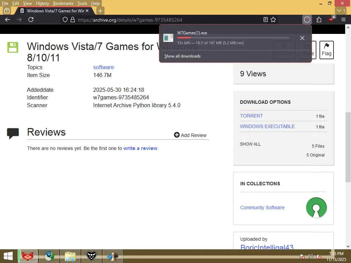The image size is (351, 263).
Task: Add a review
Action: tap(190, 135)
